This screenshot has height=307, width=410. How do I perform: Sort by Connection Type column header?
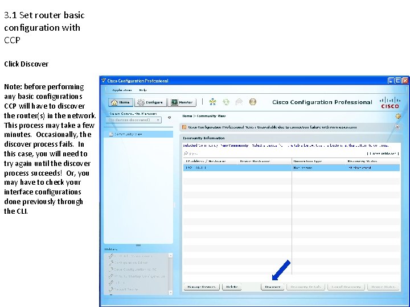[319, 161]
